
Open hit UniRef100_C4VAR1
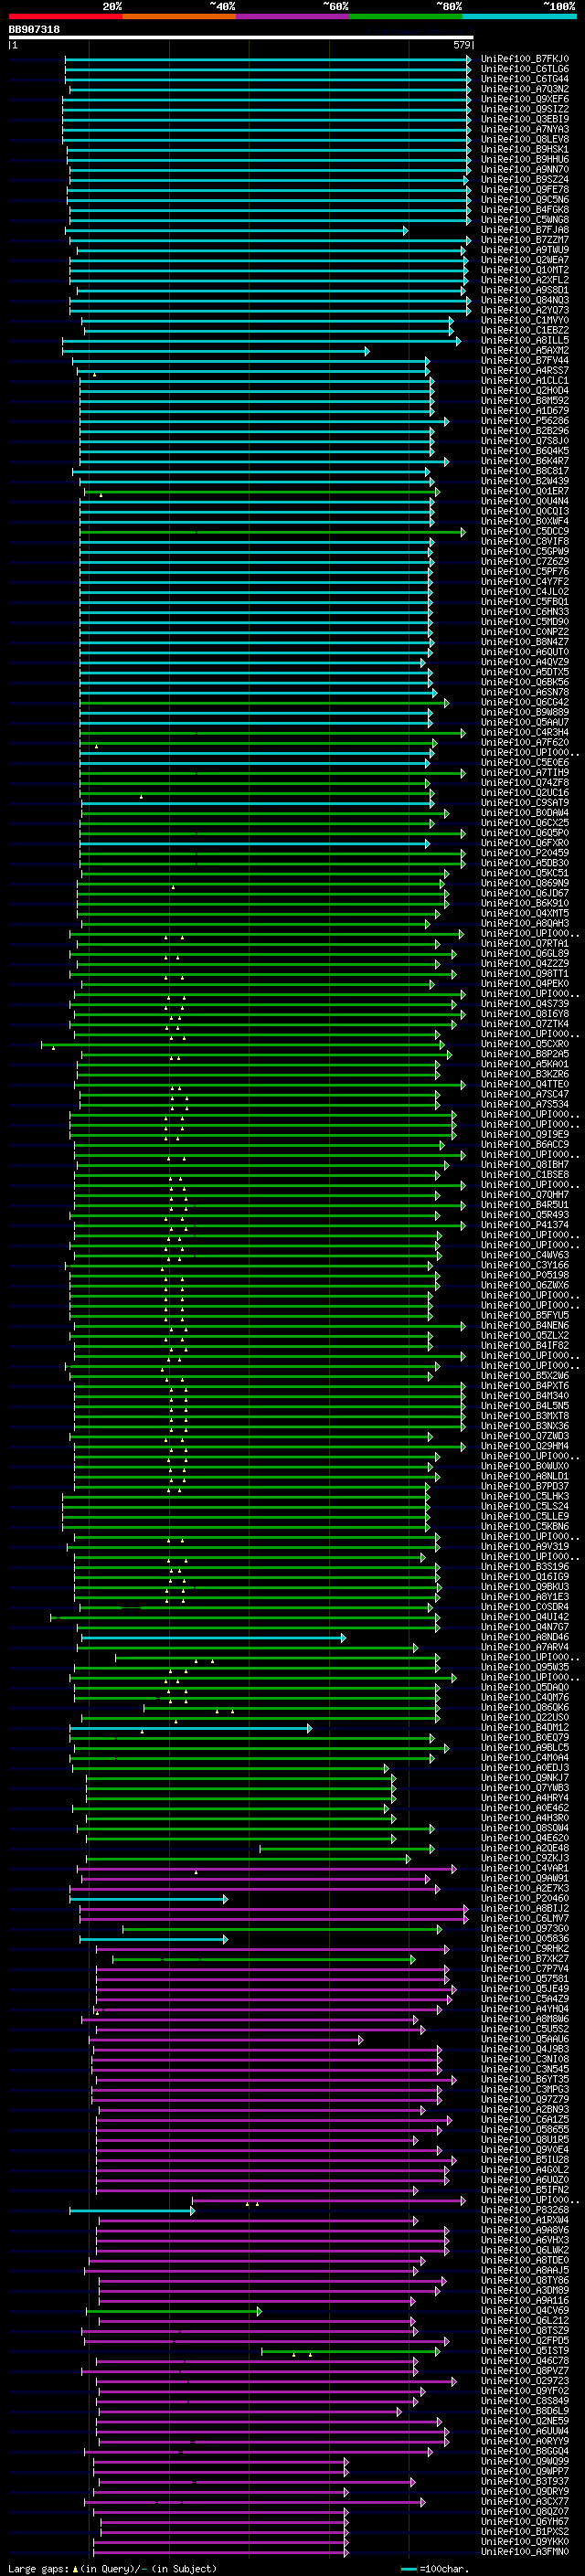[525, 1868]
